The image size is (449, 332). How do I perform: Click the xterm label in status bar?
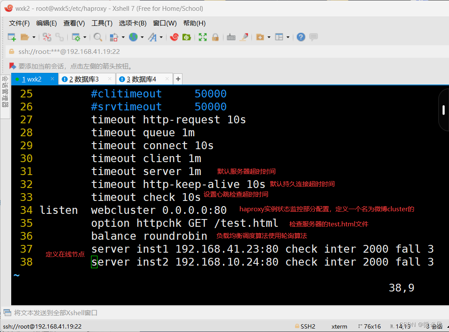tap(339, 326)
